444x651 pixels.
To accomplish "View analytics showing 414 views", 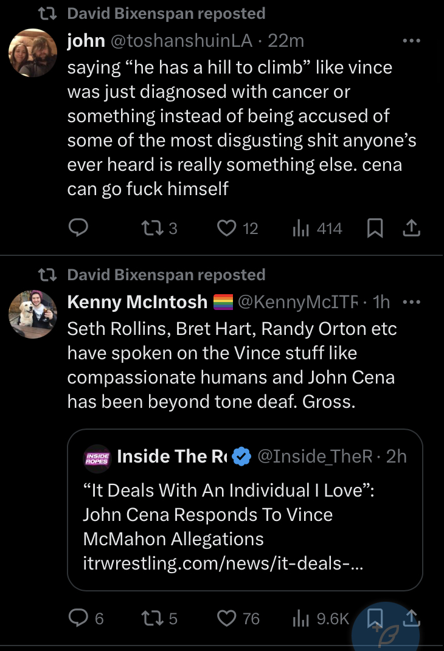I will point(300,228).
